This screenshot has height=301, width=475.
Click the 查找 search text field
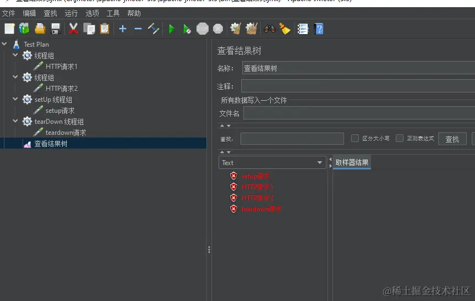click(x=292, y=139)
